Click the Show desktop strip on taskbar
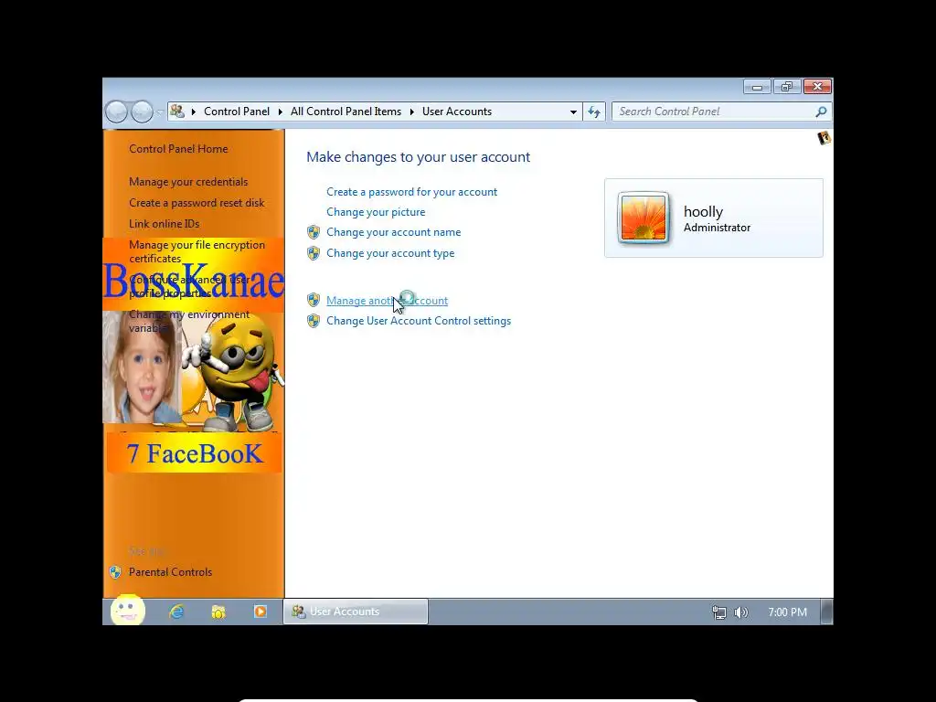 point(826,612)
